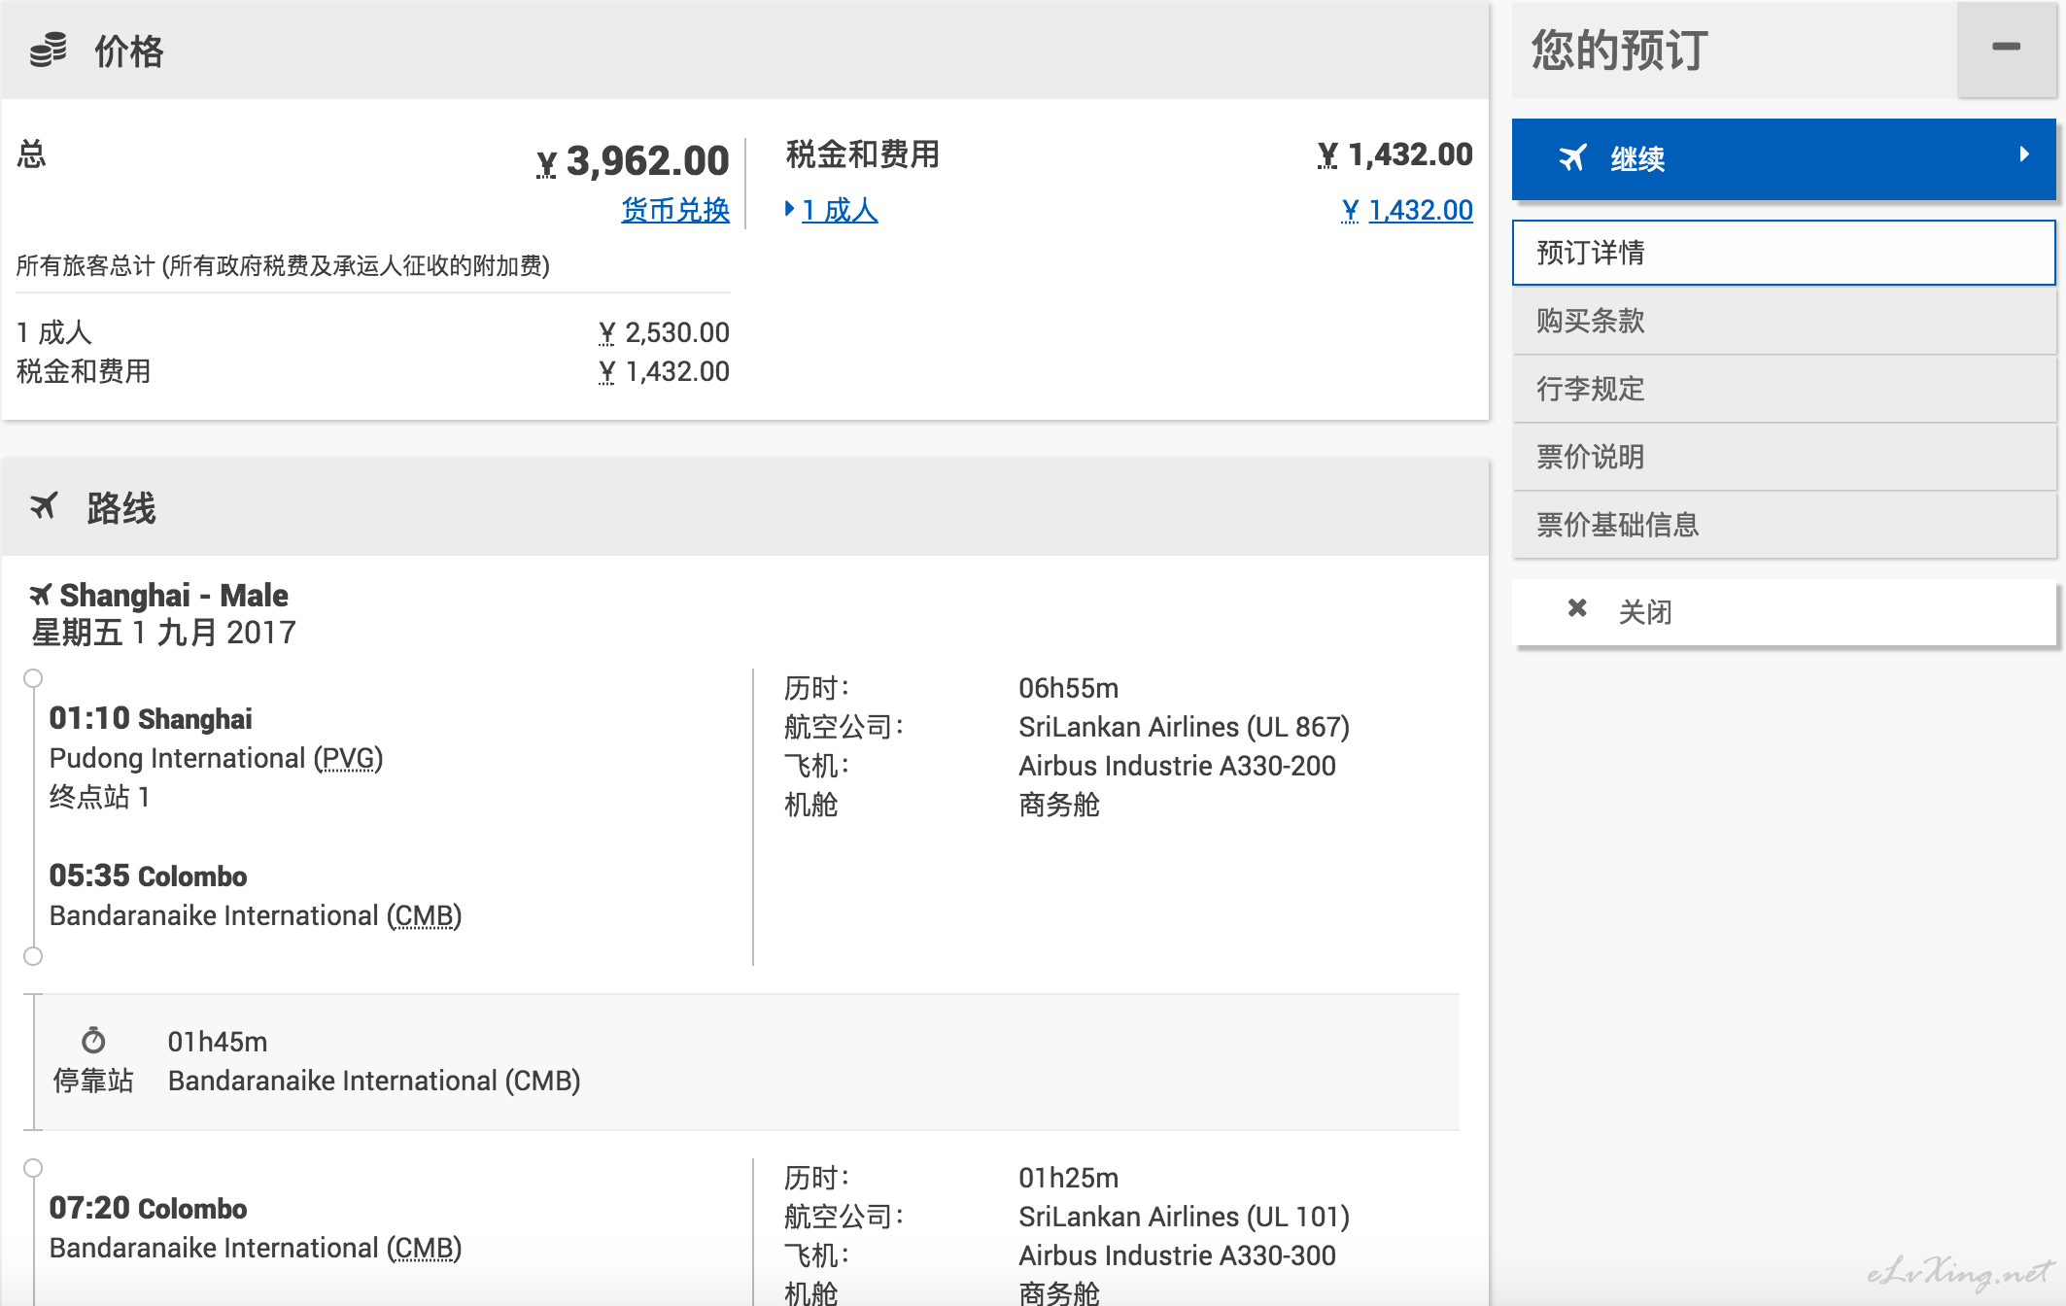Continue booking with 继续 button
Viewport: 2066px width, 1306px height.
coord(1783,159)
